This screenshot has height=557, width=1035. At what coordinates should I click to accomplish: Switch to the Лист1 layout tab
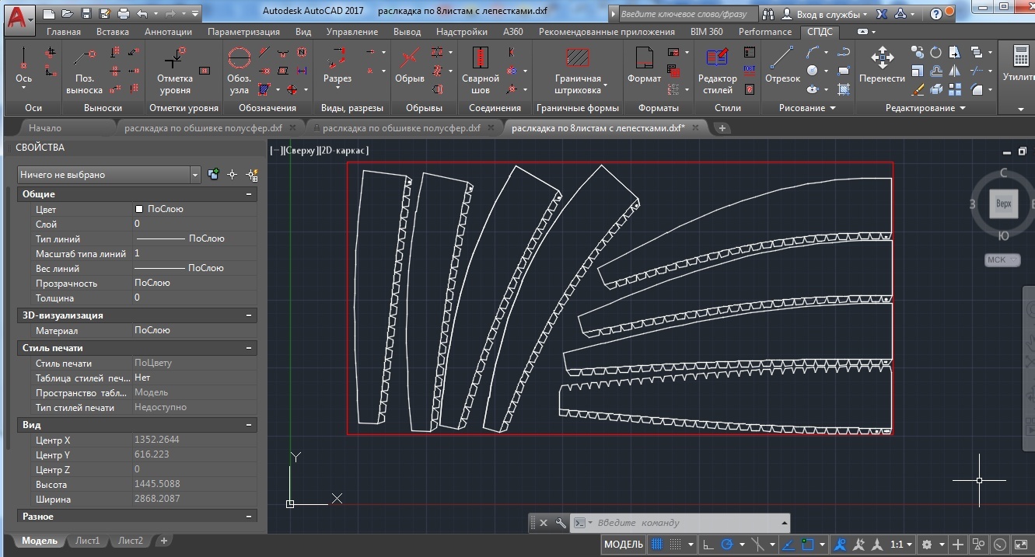pos(87,541)
